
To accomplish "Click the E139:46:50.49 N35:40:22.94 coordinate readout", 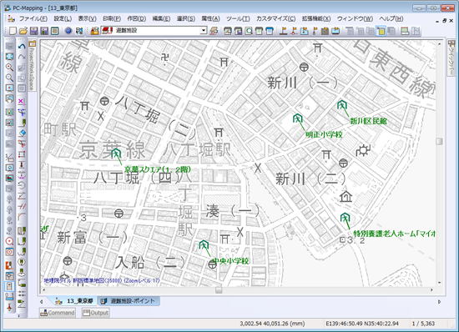I will 362,324.
